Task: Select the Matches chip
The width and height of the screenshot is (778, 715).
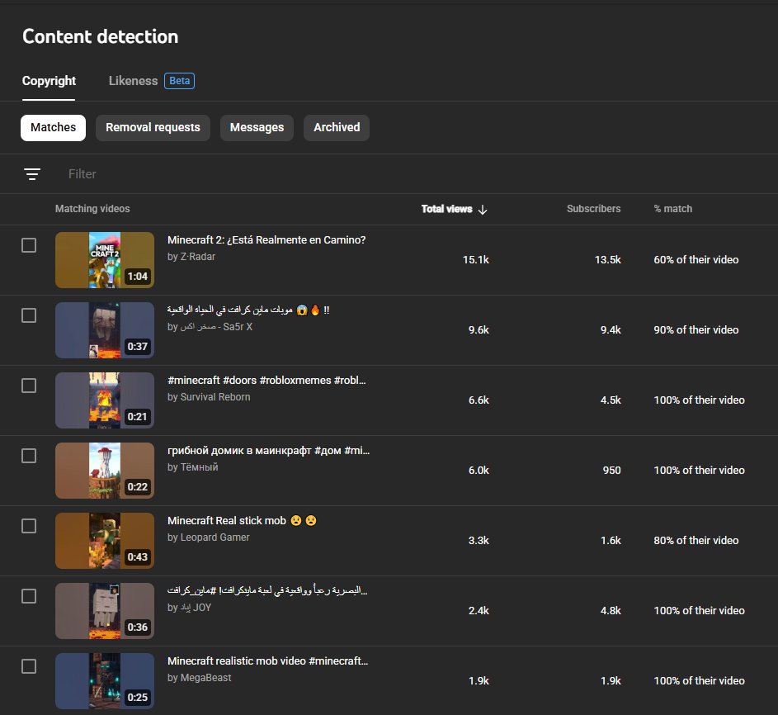Action: (53, 128)
